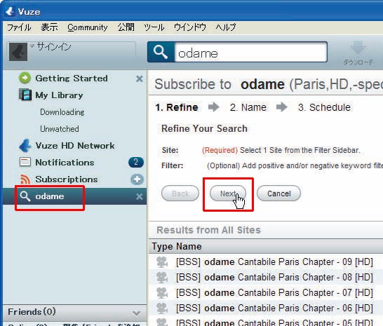
Task: Click the user avatar picture
Action: pos(18,52)
